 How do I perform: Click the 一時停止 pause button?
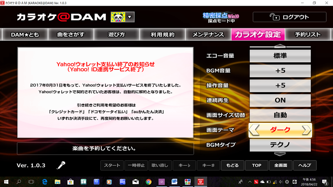point(136,165)
